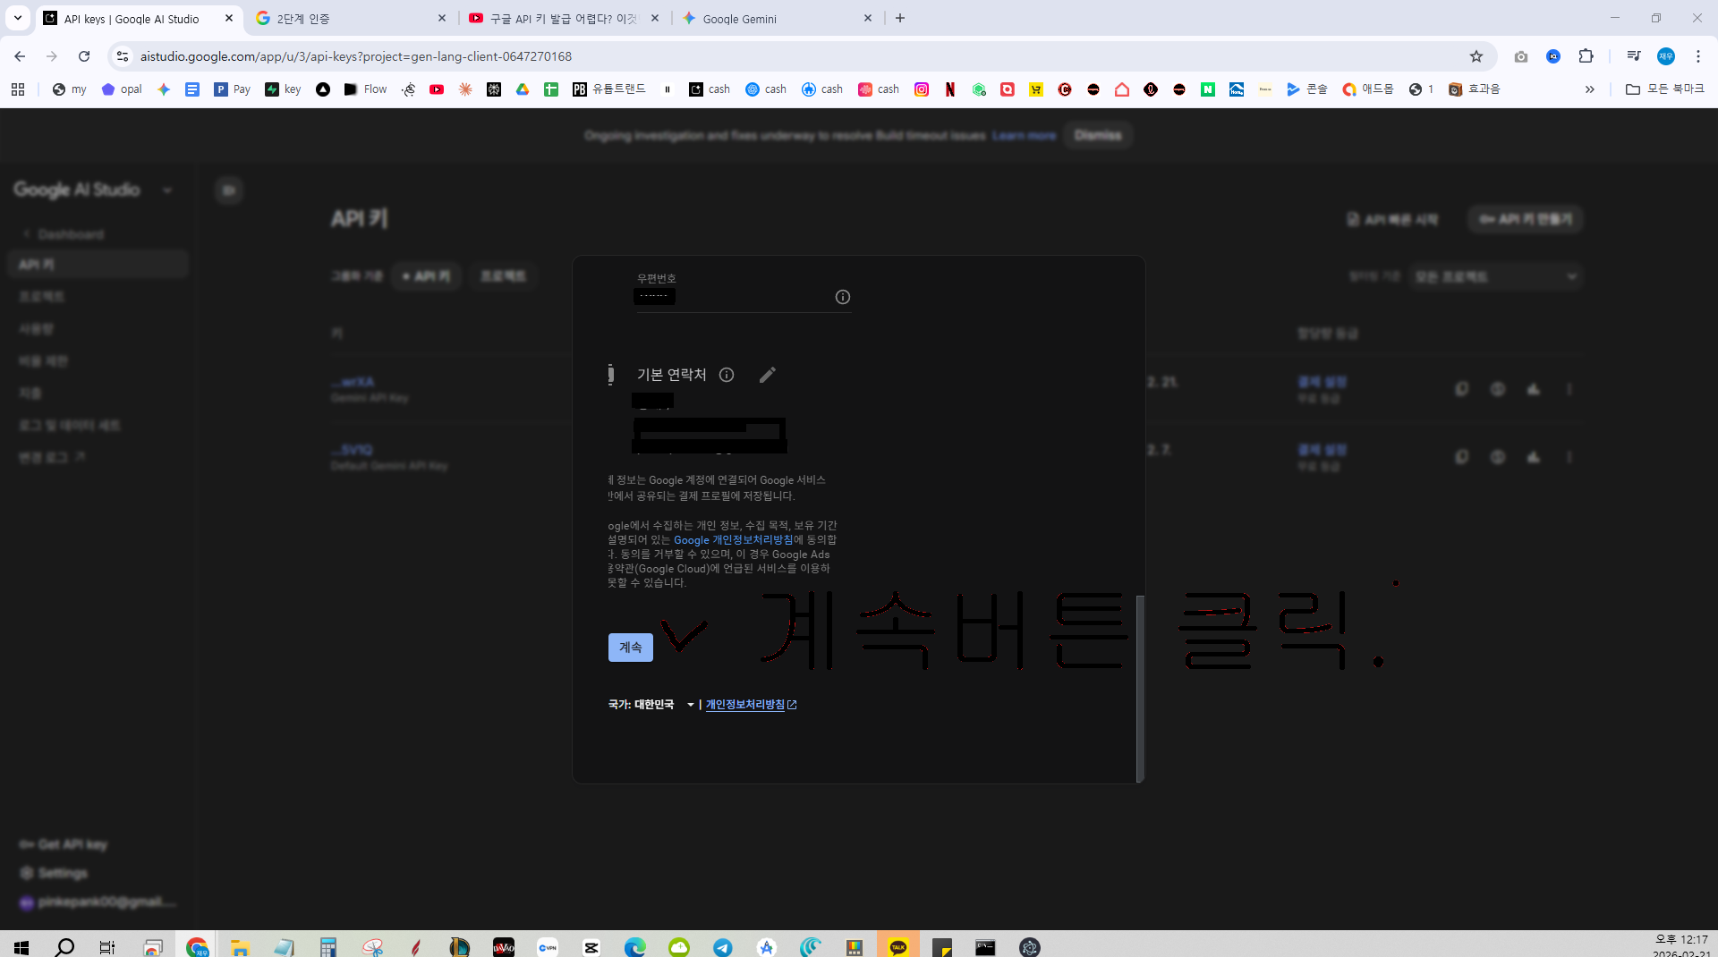This screenshot has width=1718, height=957.
Task: Toggle the sidebar collapse button
Action: click(229, 190)
